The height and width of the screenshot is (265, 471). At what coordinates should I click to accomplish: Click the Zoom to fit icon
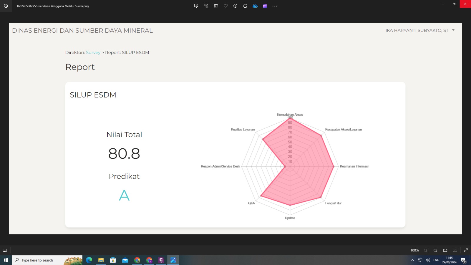coord(445,250)
